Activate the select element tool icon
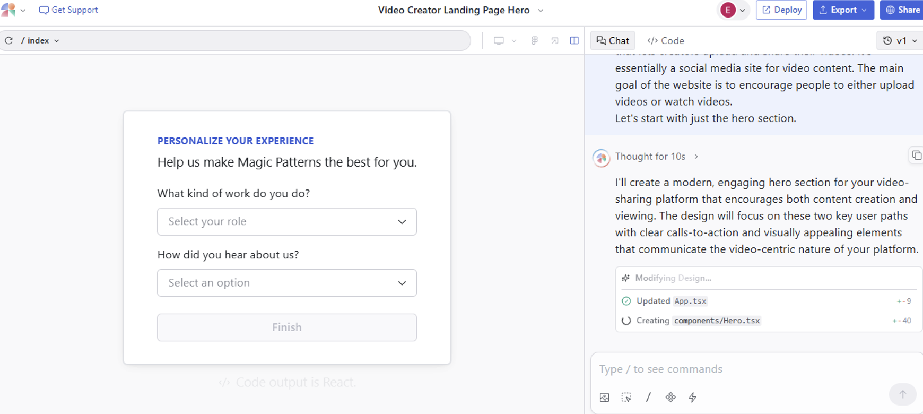The image size is (923, 414). tap(626, 398)
